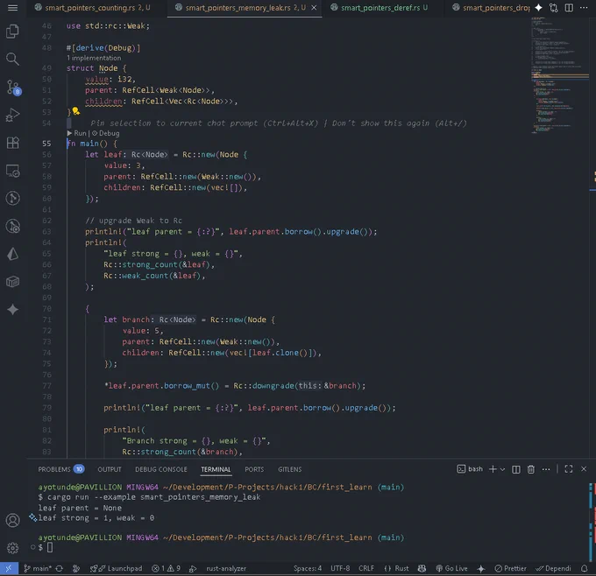
Task: Switch to smart_pointers_deref.rs tab
Action: click(x=381, y=8)
